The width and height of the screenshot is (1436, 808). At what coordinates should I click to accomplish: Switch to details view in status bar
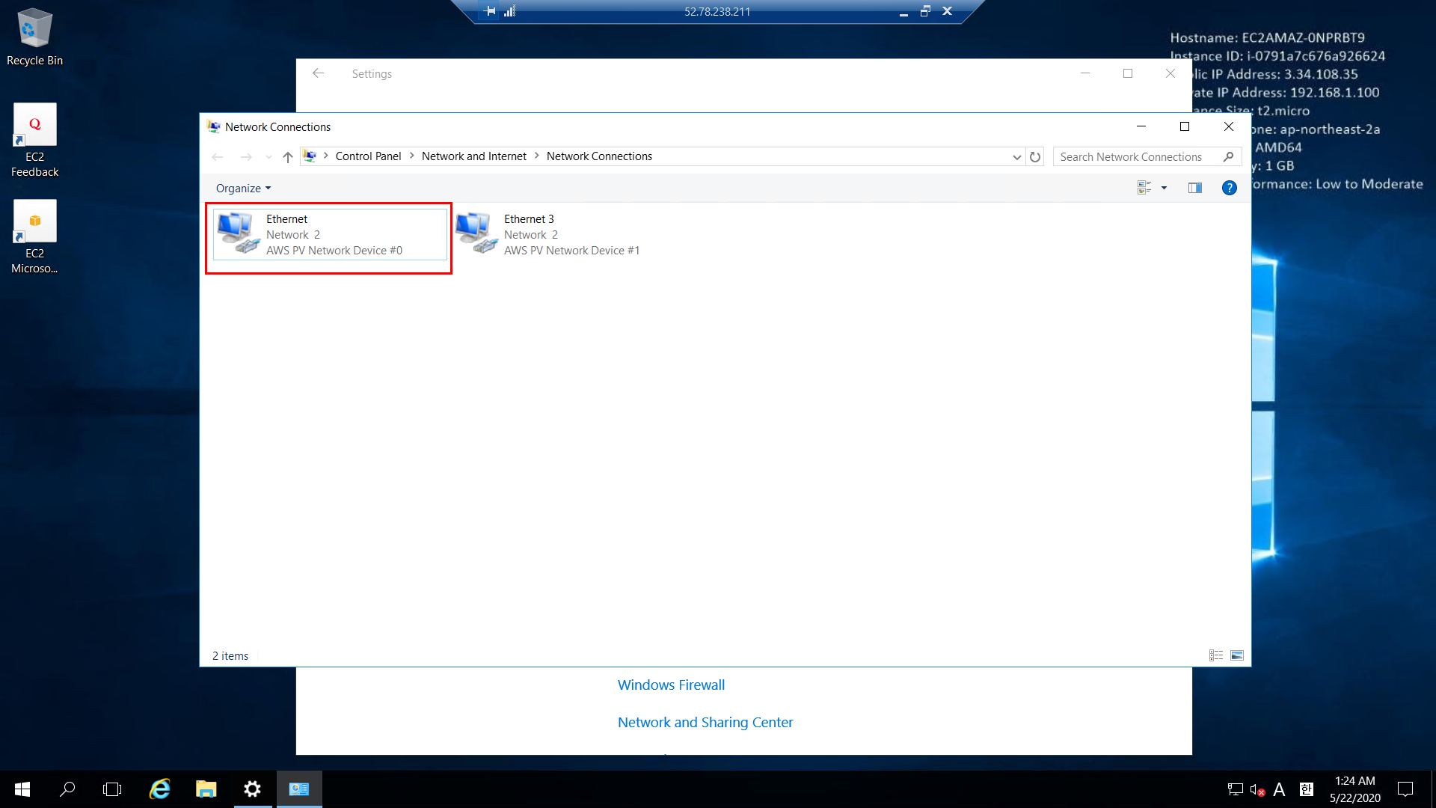(x=1216, y=655)
